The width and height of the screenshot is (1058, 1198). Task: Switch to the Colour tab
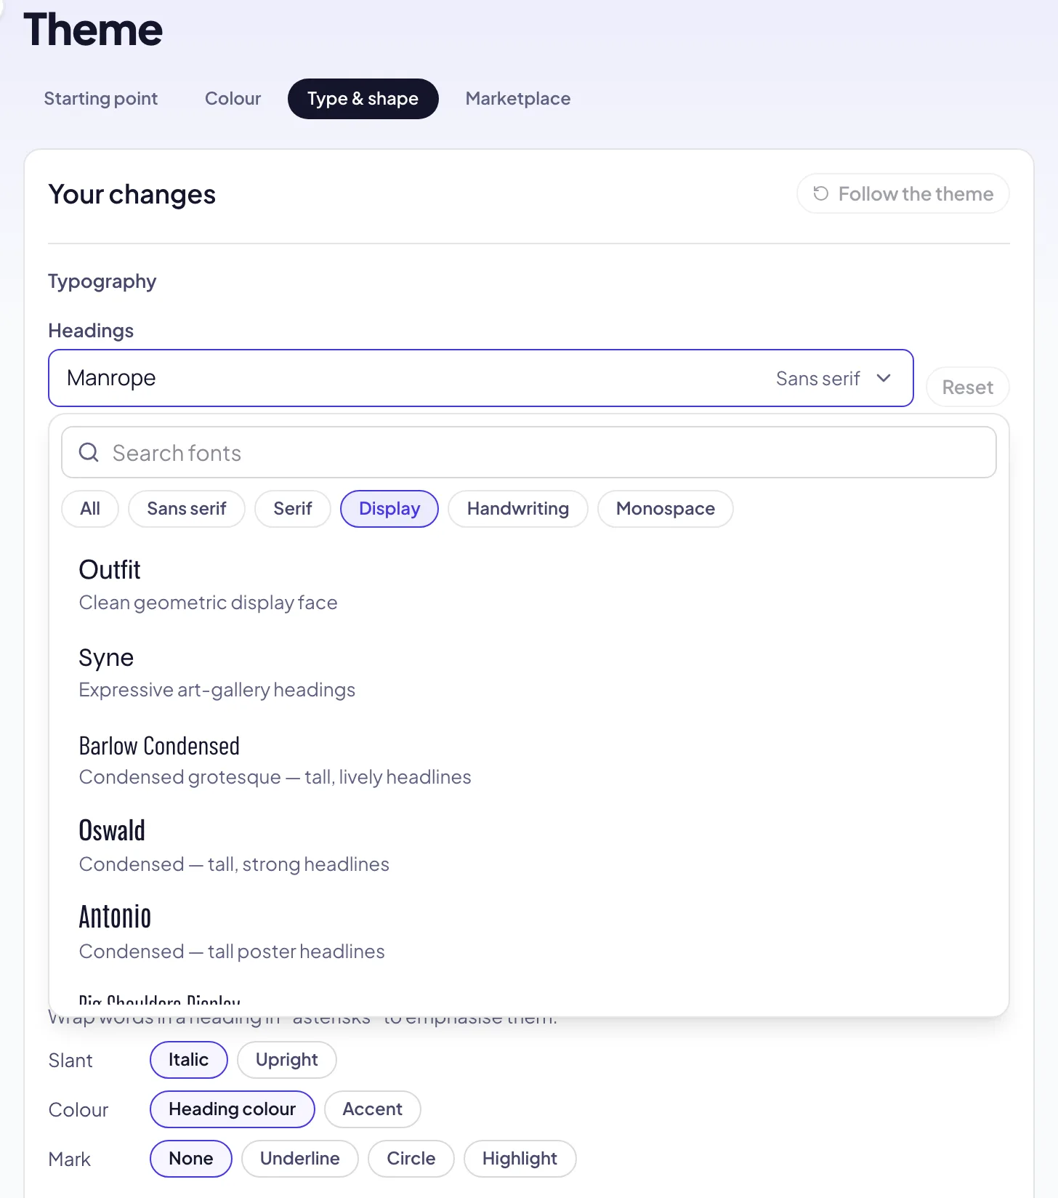coord(233,99)
